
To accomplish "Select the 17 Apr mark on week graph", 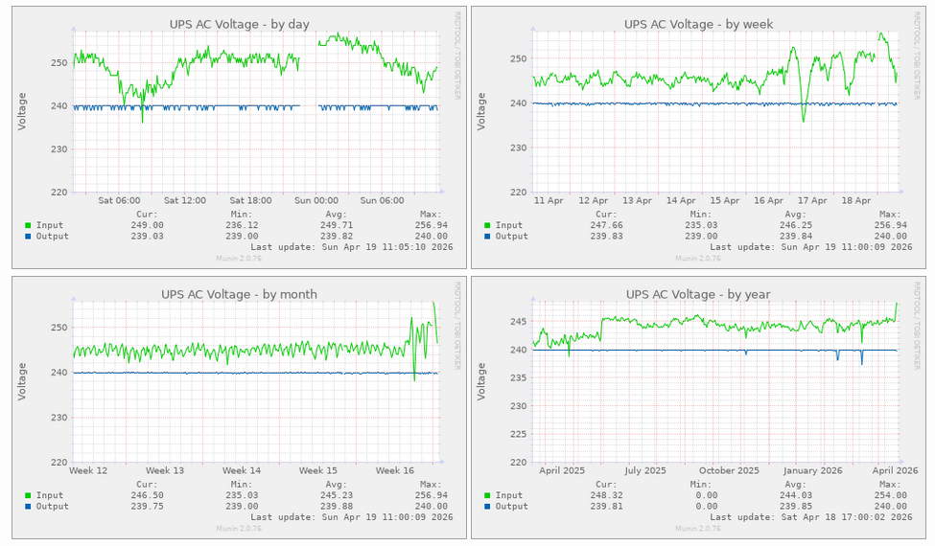I will coord(811,201).
